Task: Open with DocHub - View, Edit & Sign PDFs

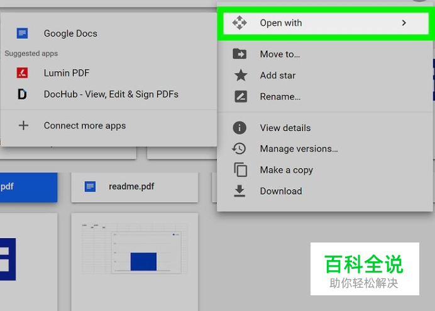Action: pos(109,94)
